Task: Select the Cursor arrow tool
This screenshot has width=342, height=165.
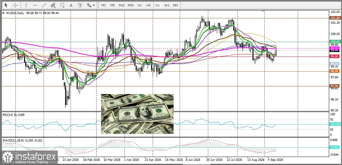Action: pyautogui.click(x=6, y=5)
